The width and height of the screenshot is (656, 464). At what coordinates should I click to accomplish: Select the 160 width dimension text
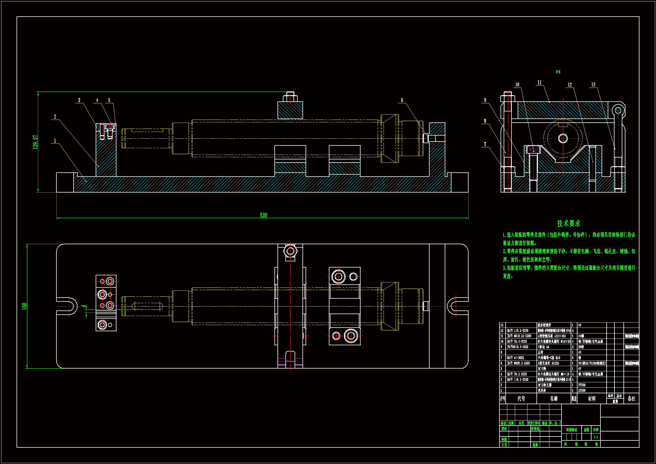(24, 306)
